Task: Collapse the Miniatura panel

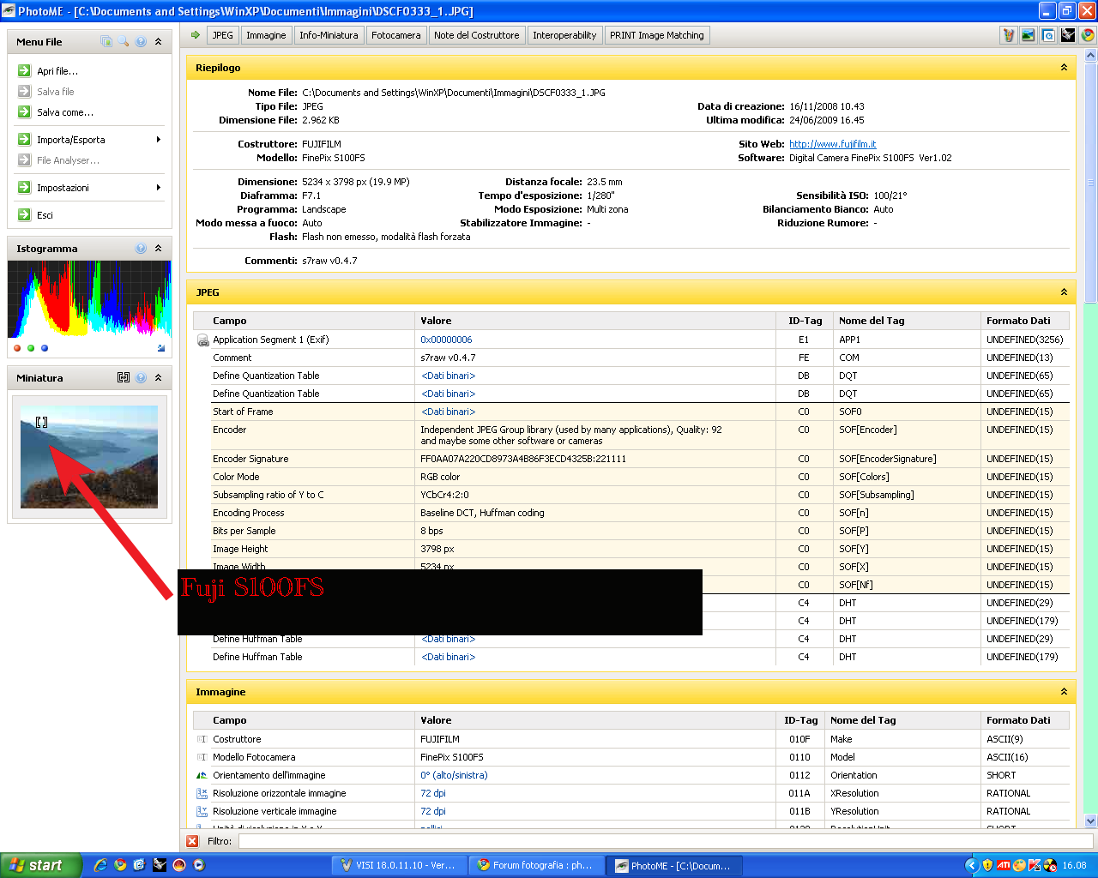Action: (158, 377)
